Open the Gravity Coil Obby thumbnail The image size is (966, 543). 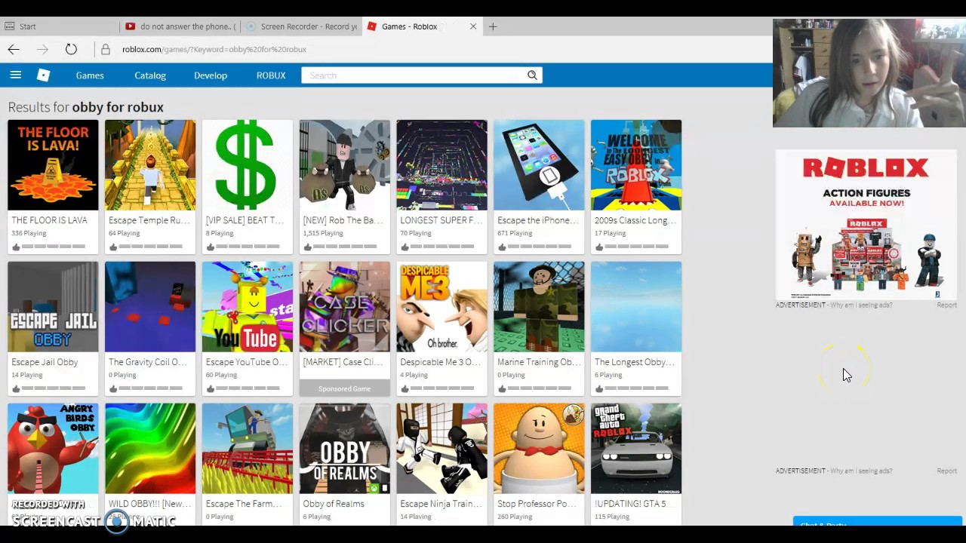[150, 307]
